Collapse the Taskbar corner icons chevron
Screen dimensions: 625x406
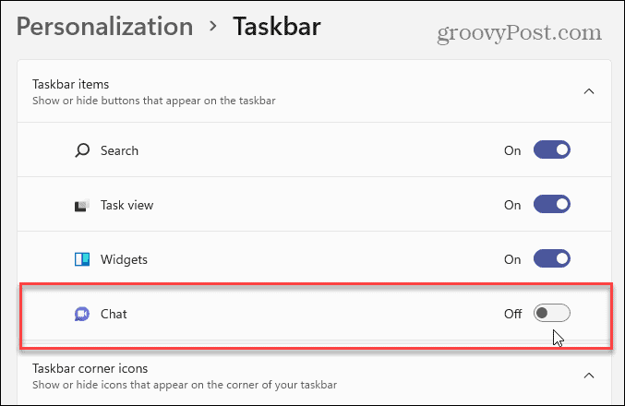[x=589, y=376]
